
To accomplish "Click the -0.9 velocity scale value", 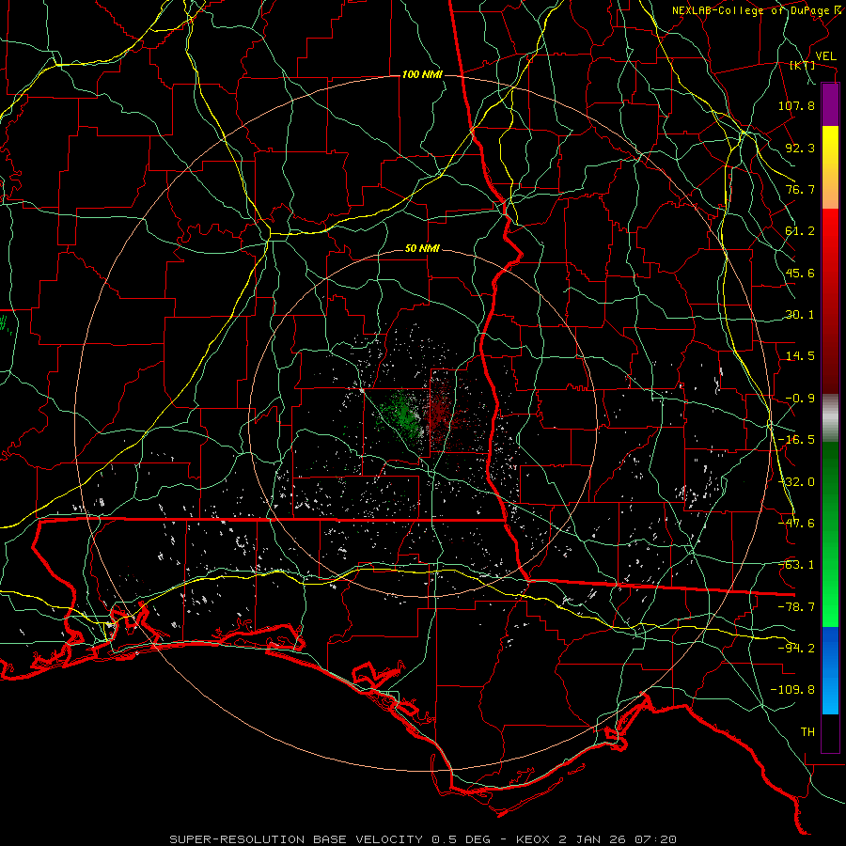I will coord(800,399).
